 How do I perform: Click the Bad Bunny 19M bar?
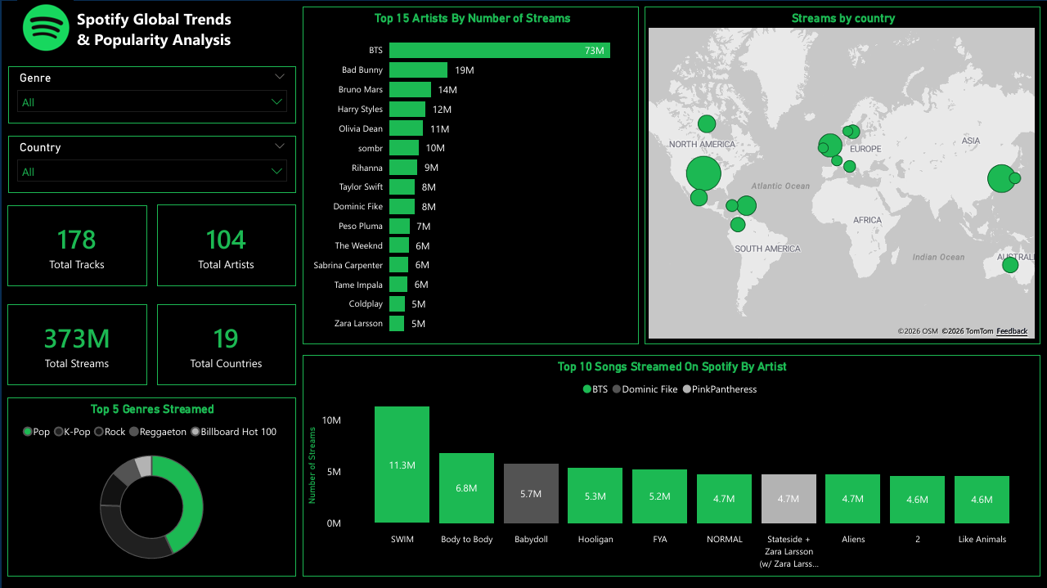(x=418, y=70)
